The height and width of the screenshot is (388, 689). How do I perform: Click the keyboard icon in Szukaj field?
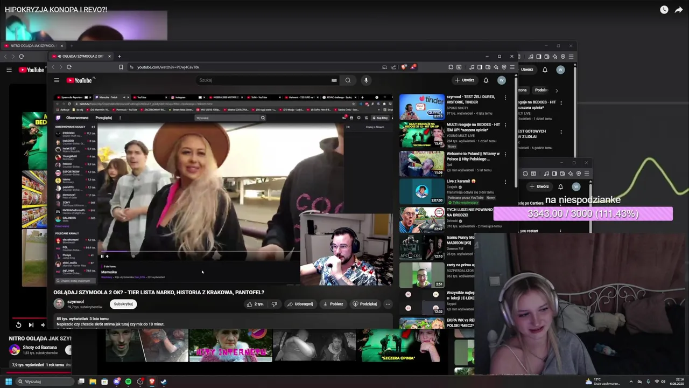334,80
